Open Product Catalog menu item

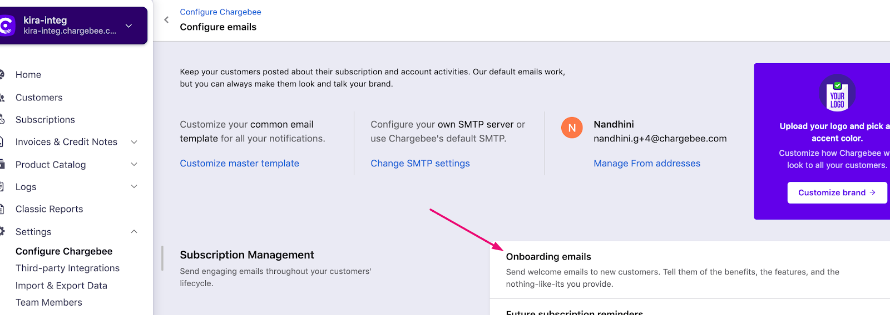coord(51,165)
